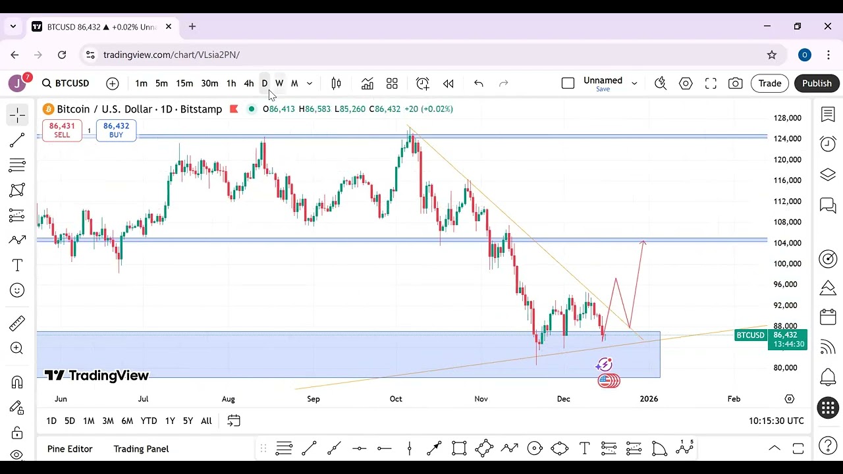Screen dimensions: 843x474
Task: Set the date range to All
Action: tap(206, 421)
